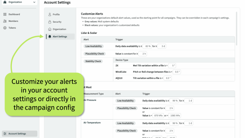Go to Members in the sidebar
245x138 pixels.
pyautogui.click(x=13, y=21)
